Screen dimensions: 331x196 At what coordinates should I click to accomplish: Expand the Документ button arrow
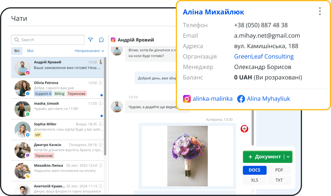click(x=288, y=157)
